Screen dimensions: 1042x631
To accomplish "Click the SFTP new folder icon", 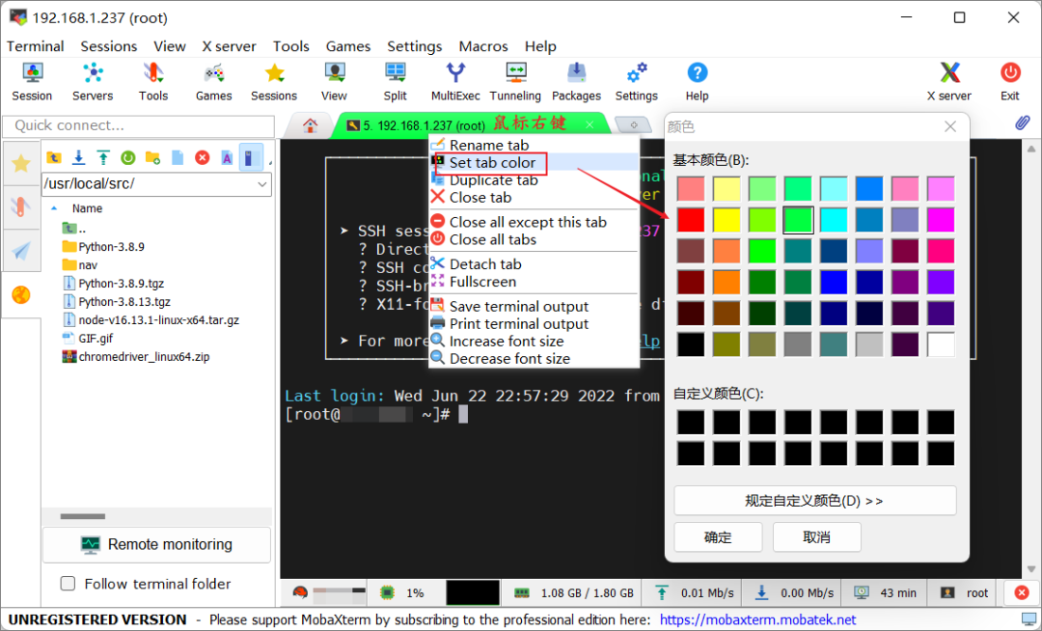I will [152, 157].
